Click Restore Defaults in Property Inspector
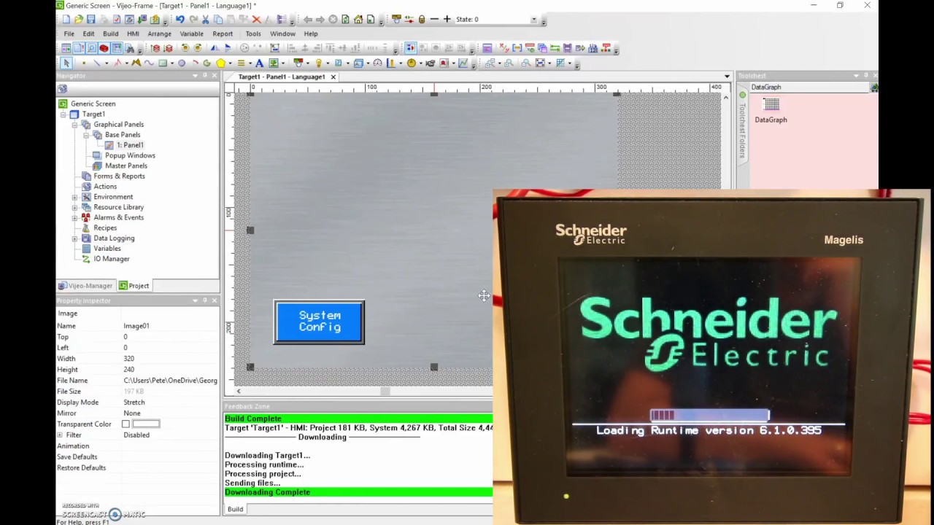The width and height of the screenshot is (934, 525). pyautogui.click(x=81, y=468)
